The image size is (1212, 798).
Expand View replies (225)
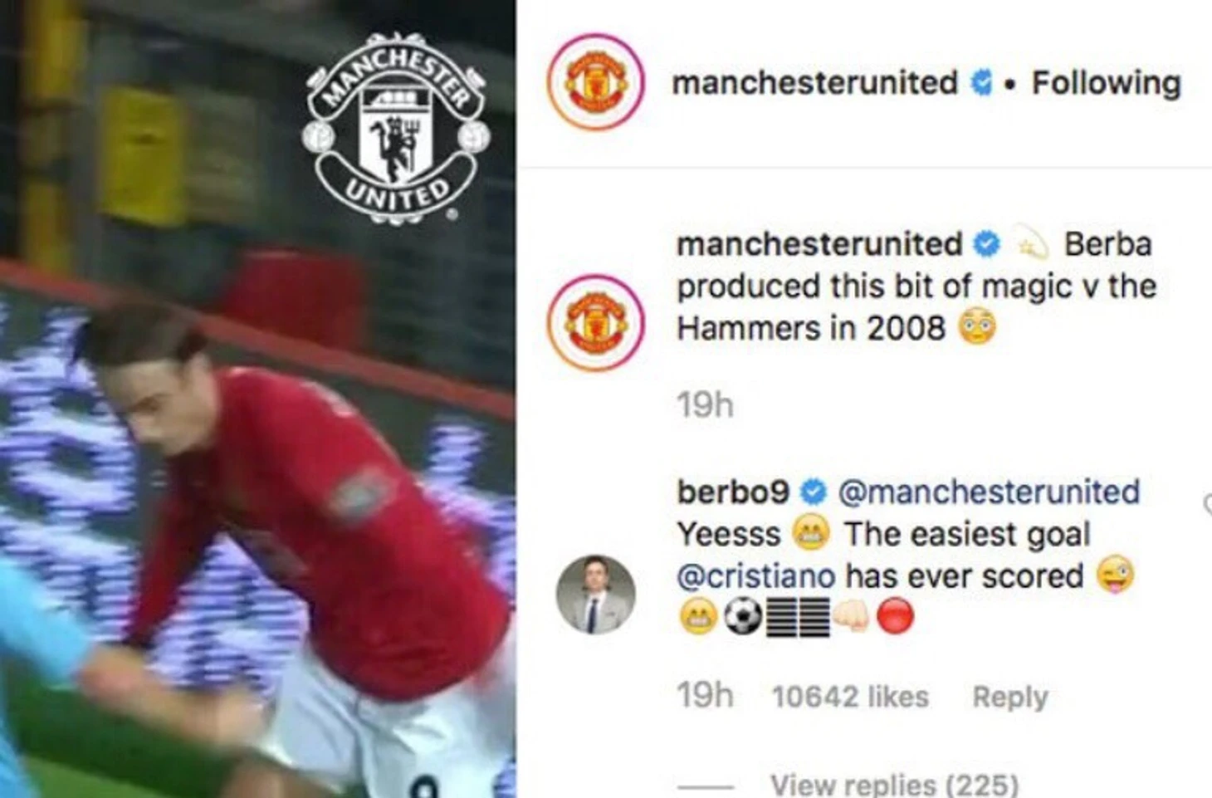pos(894,784)
